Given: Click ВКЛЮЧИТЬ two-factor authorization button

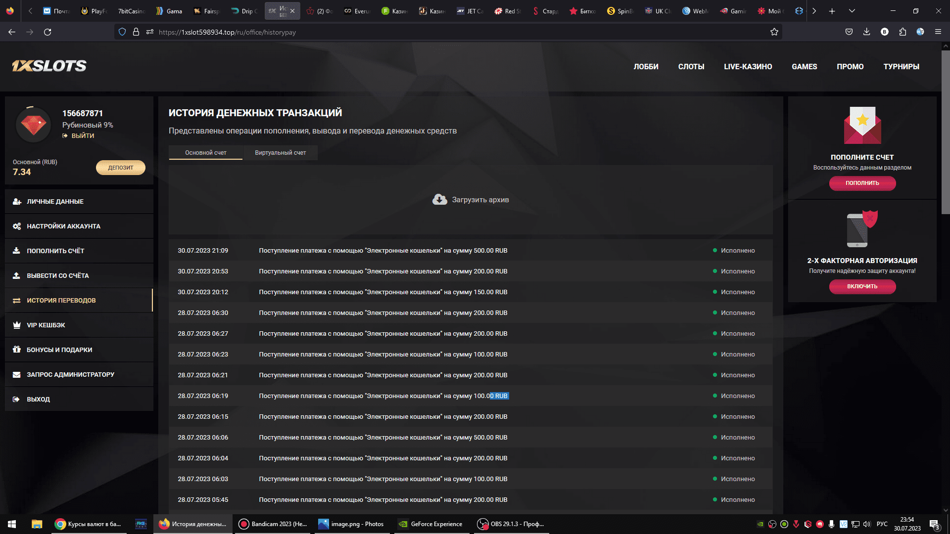Looking at the screenshot, I should (862, 286).
